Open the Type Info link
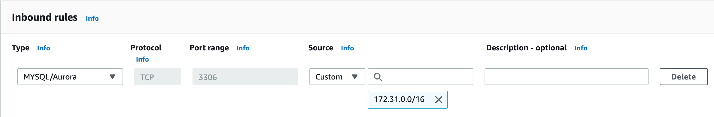The height and width of the screenshot is (117, 714). 43,48
